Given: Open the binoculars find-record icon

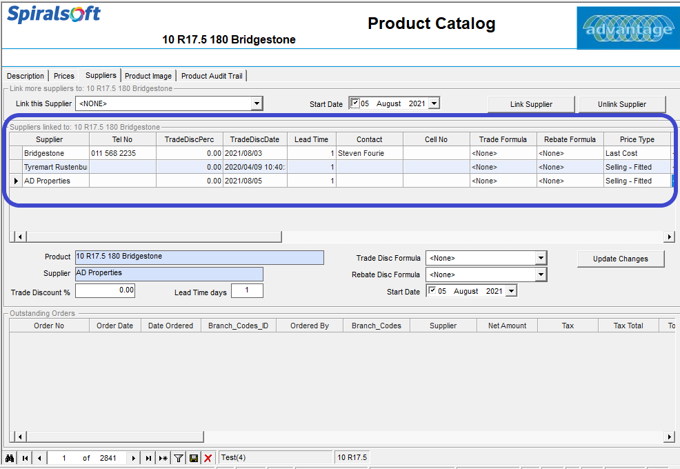Looking at the screenshot, I should [10, 458].
